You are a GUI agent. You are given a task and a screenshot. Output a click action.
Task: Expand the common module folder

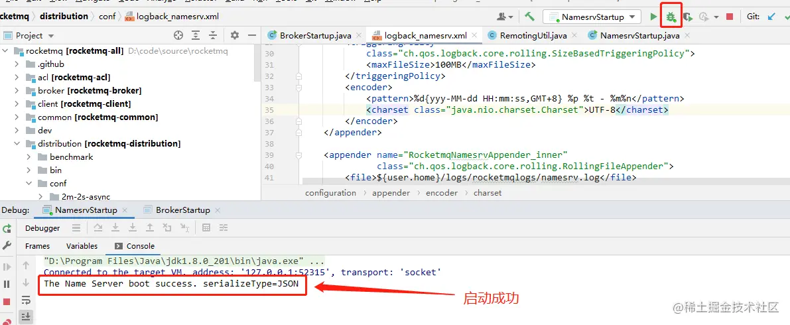(x=17, y=117)
